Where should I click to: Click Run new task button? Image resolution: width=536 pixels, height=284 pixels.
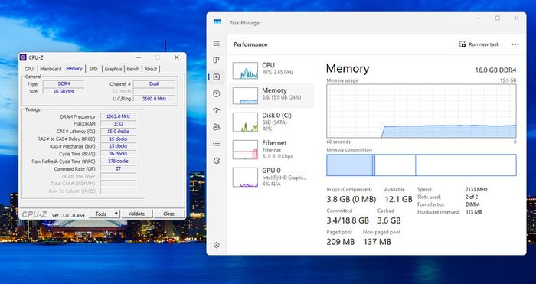(479, 44)
